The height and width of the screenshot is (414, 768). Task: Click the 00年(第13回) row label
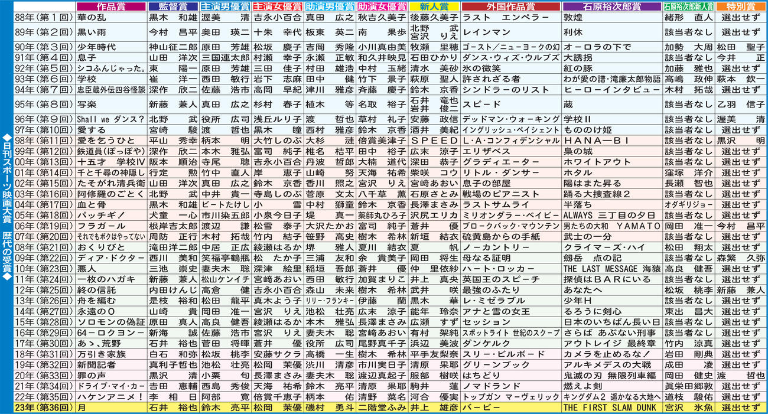coord(45,161)
